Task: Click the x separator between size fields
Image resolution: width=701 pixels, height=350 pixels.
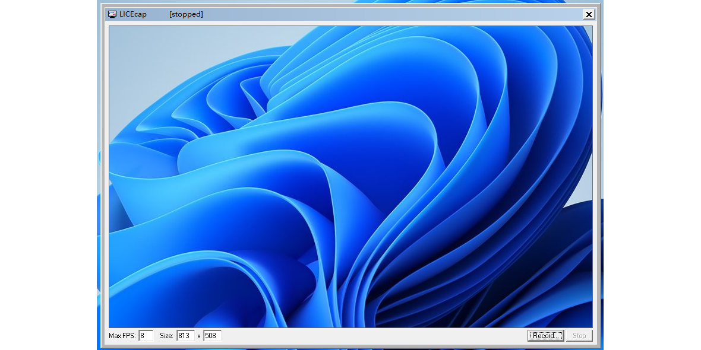Action: pyautogui.click(x=199, y=336)
